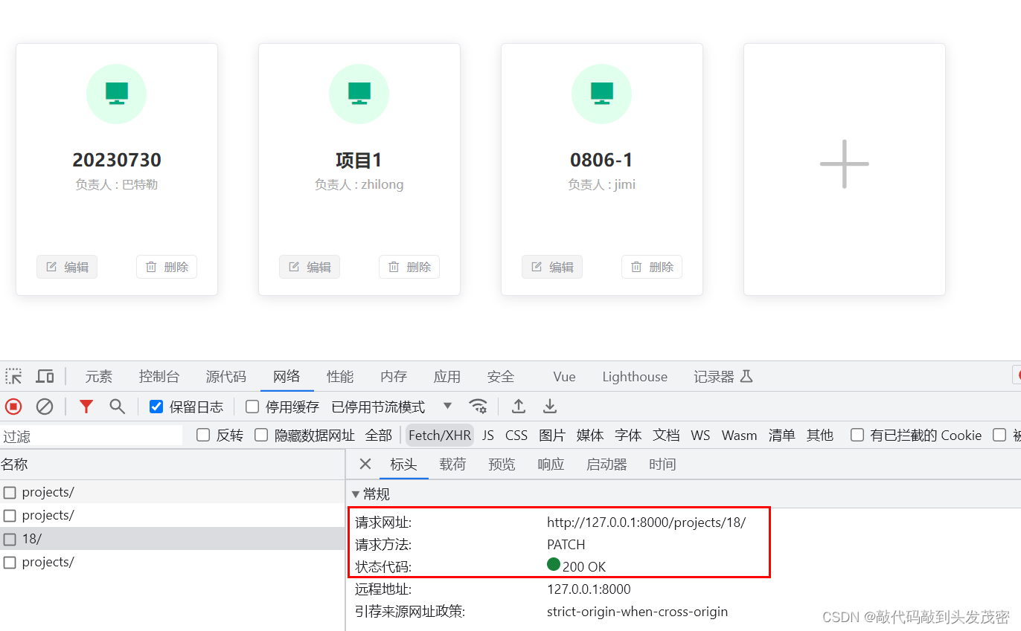The image size is (1021, 631).
Task: Focus the 过滤 filter input field
Action: click(x=91, y=436)
